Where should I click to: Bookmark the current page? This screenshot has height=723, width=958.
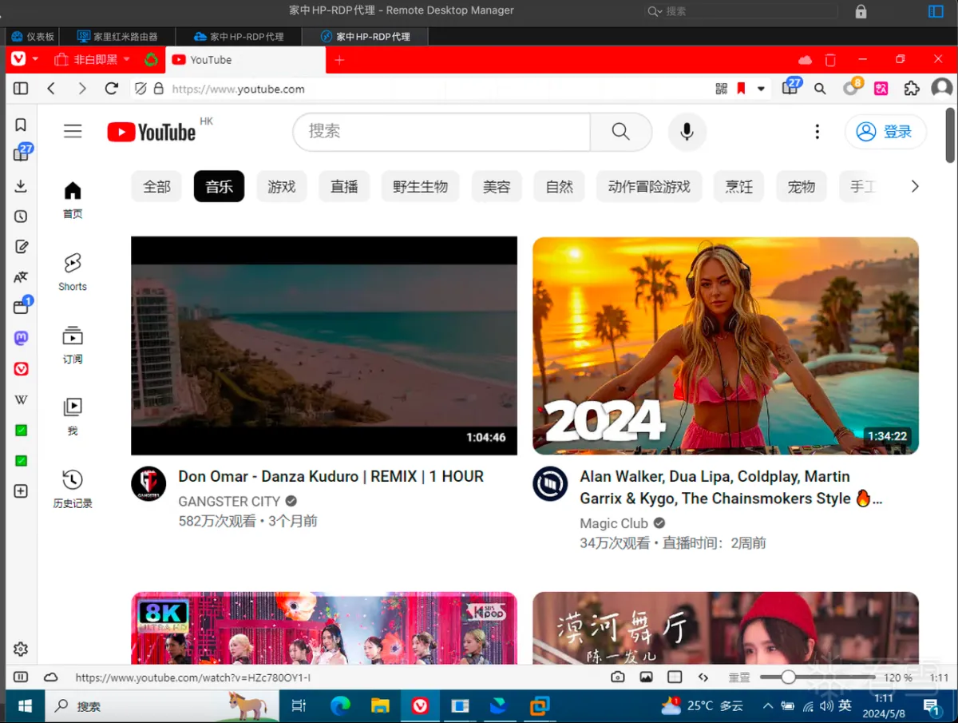741,89
